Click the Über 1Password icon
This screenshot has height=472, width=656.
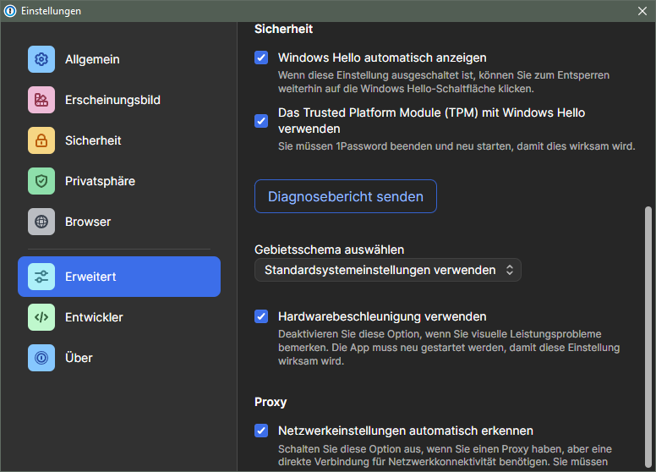41,358
